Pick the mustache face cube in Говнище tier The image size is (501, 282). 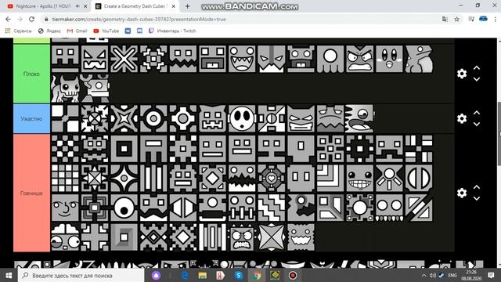(153, 208)
